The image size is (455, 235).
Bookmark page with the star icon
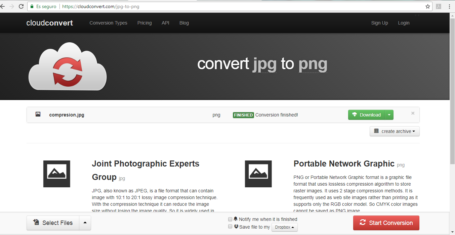[428, 6]
